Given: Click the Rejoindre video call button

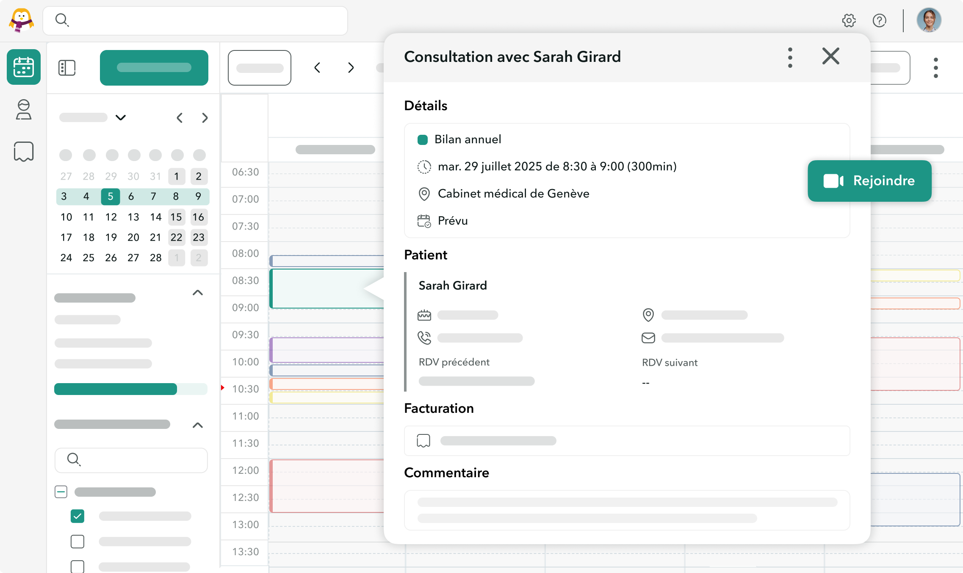Looking at the screenshot, I should 869,181.
